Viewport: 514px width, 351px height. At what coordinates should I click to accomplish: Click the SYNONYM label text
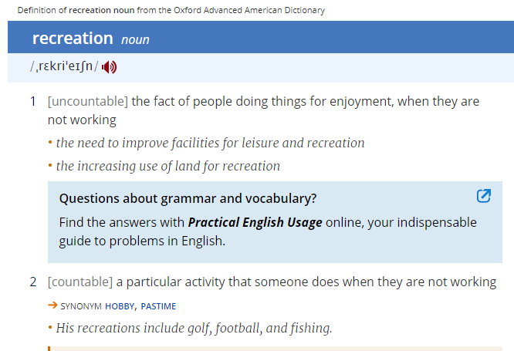81,306
